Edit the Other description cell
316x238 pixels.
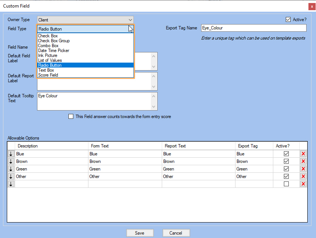click(x=51, y=176)
